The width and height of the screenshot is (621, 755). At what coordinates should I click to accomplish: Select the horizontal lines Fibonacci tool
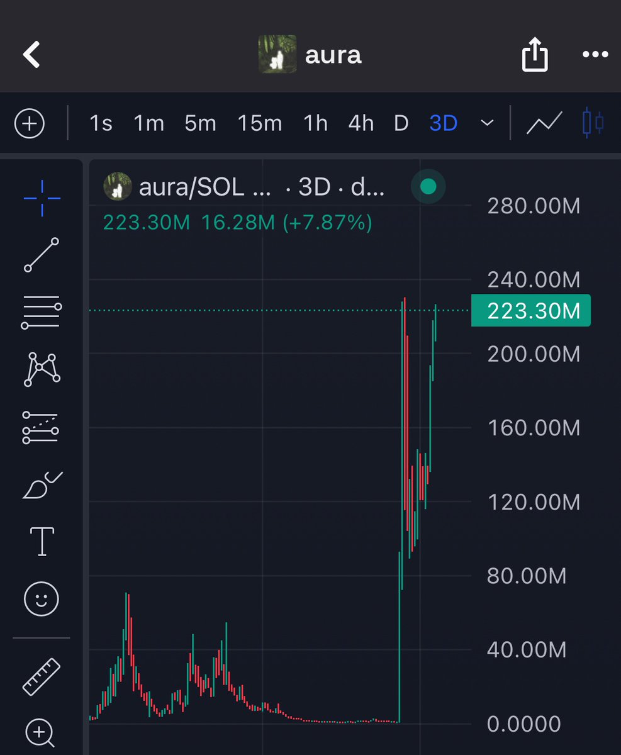(x=42, y=312)
